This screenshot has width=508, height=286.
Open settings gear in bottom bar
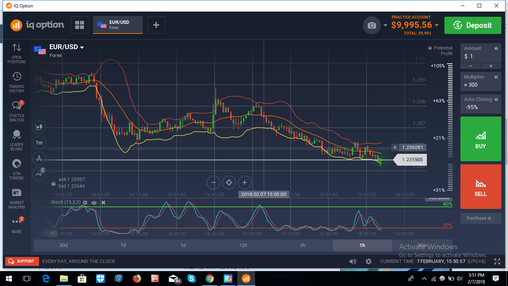pos(368,261)
